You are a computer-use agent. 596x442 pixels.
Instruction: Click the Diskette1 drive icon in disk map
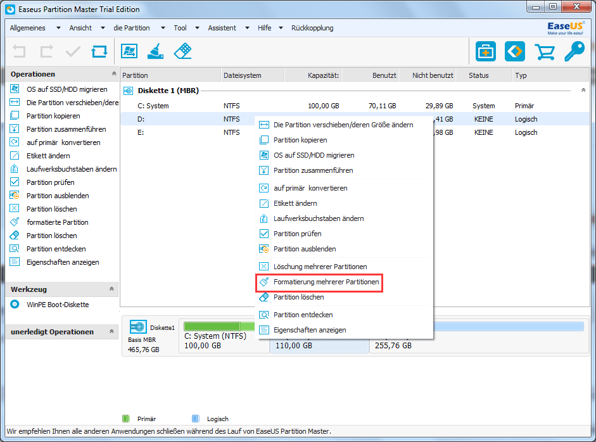point(138,327)
